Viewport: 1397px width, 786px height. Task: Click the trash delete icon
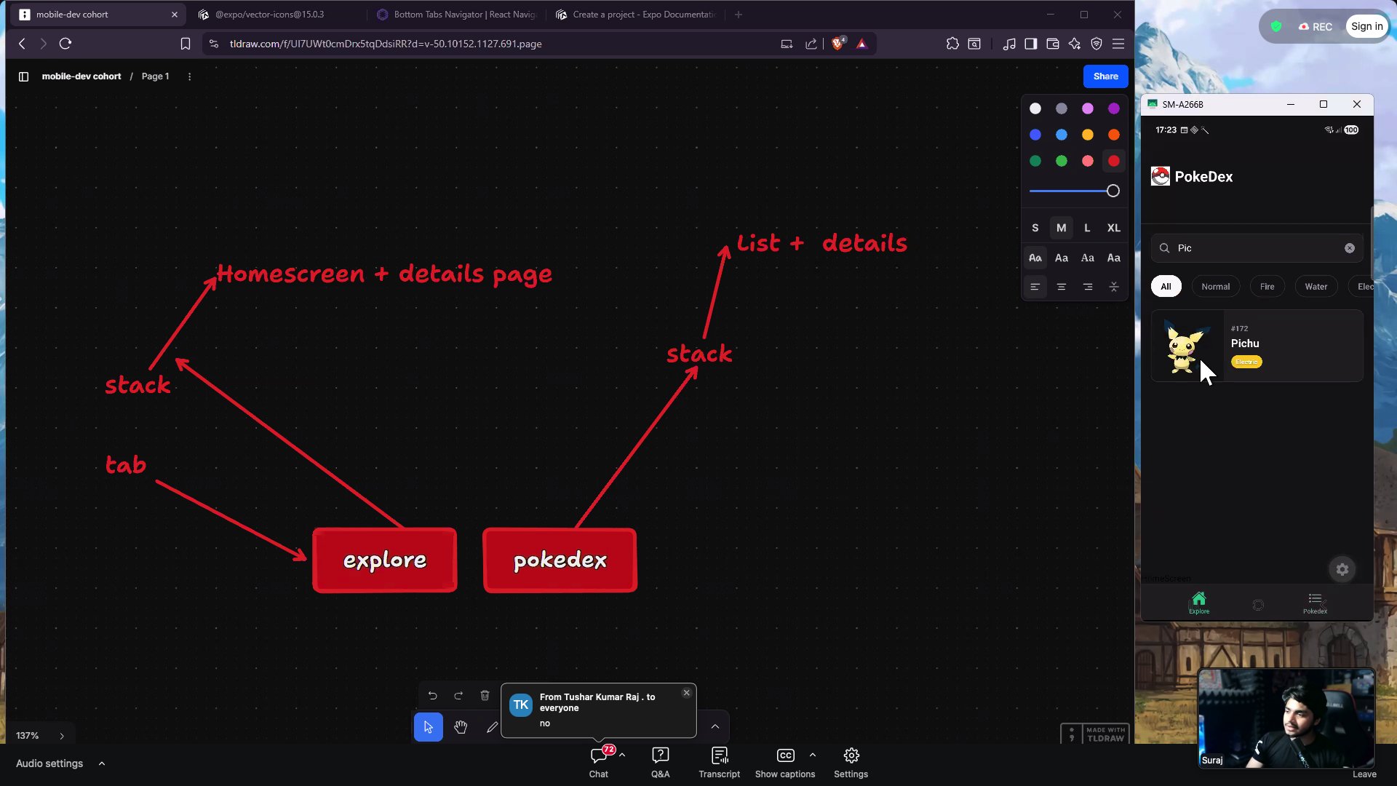click(x=485, y=696)
